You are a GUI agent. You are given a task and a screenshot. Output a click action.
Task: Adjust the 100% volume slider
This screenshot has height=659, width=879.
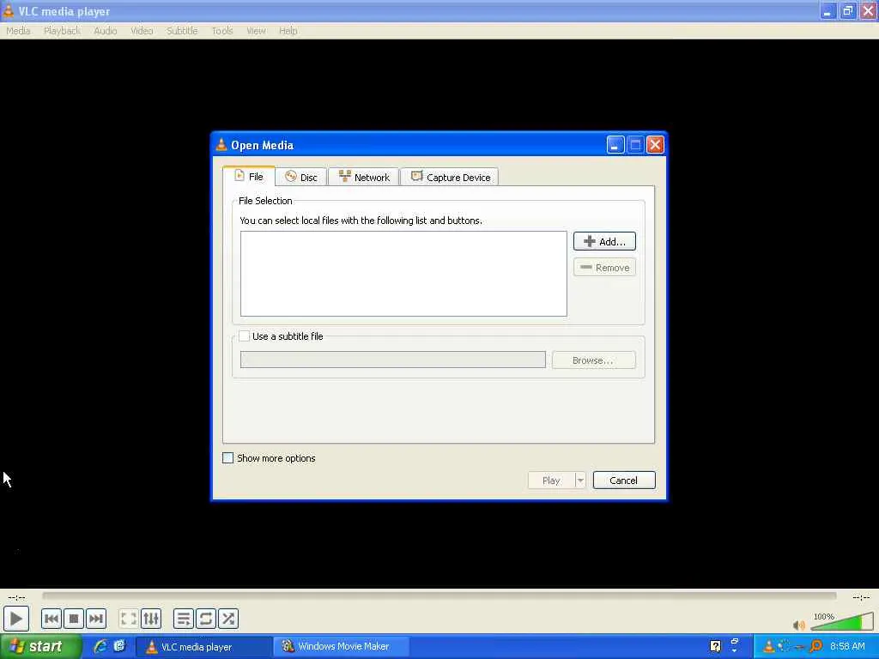point(842,622)
